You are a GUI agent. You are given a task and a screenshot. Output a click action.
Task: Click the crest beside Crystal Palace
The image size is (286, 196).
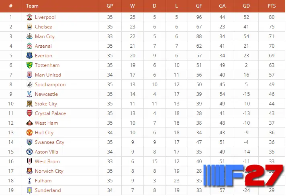tap(29, 113)
